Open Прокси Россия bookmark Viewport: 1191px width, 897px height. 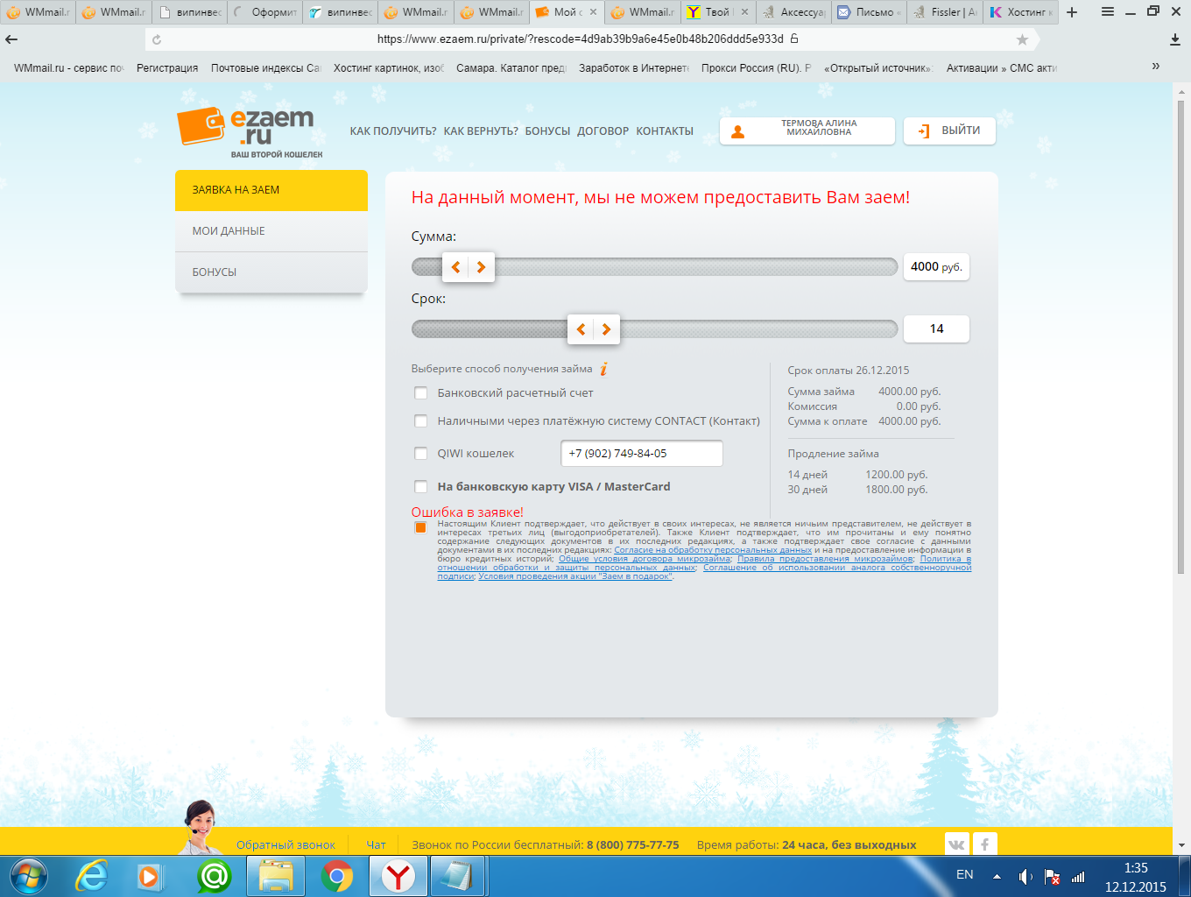(756, 67)
